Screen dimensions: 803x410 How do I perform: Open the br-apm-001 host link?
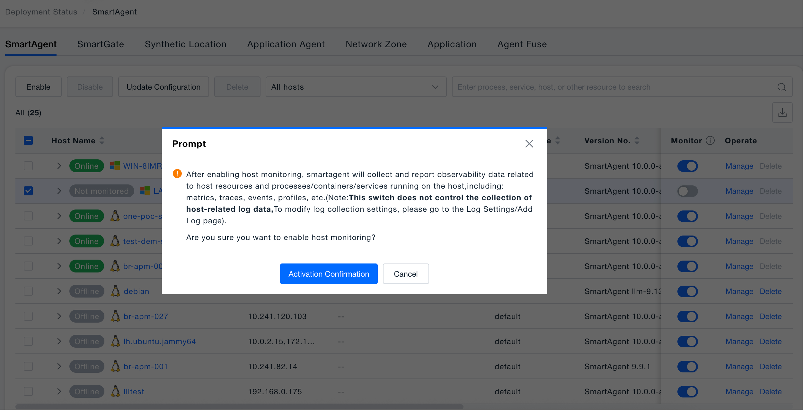coord(146,367)
